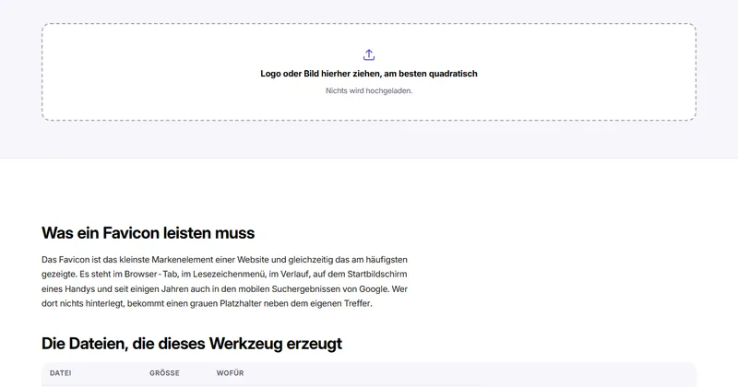Click the GRÖSSE column header
The image size is (738, 387).
tap(165, 373)
